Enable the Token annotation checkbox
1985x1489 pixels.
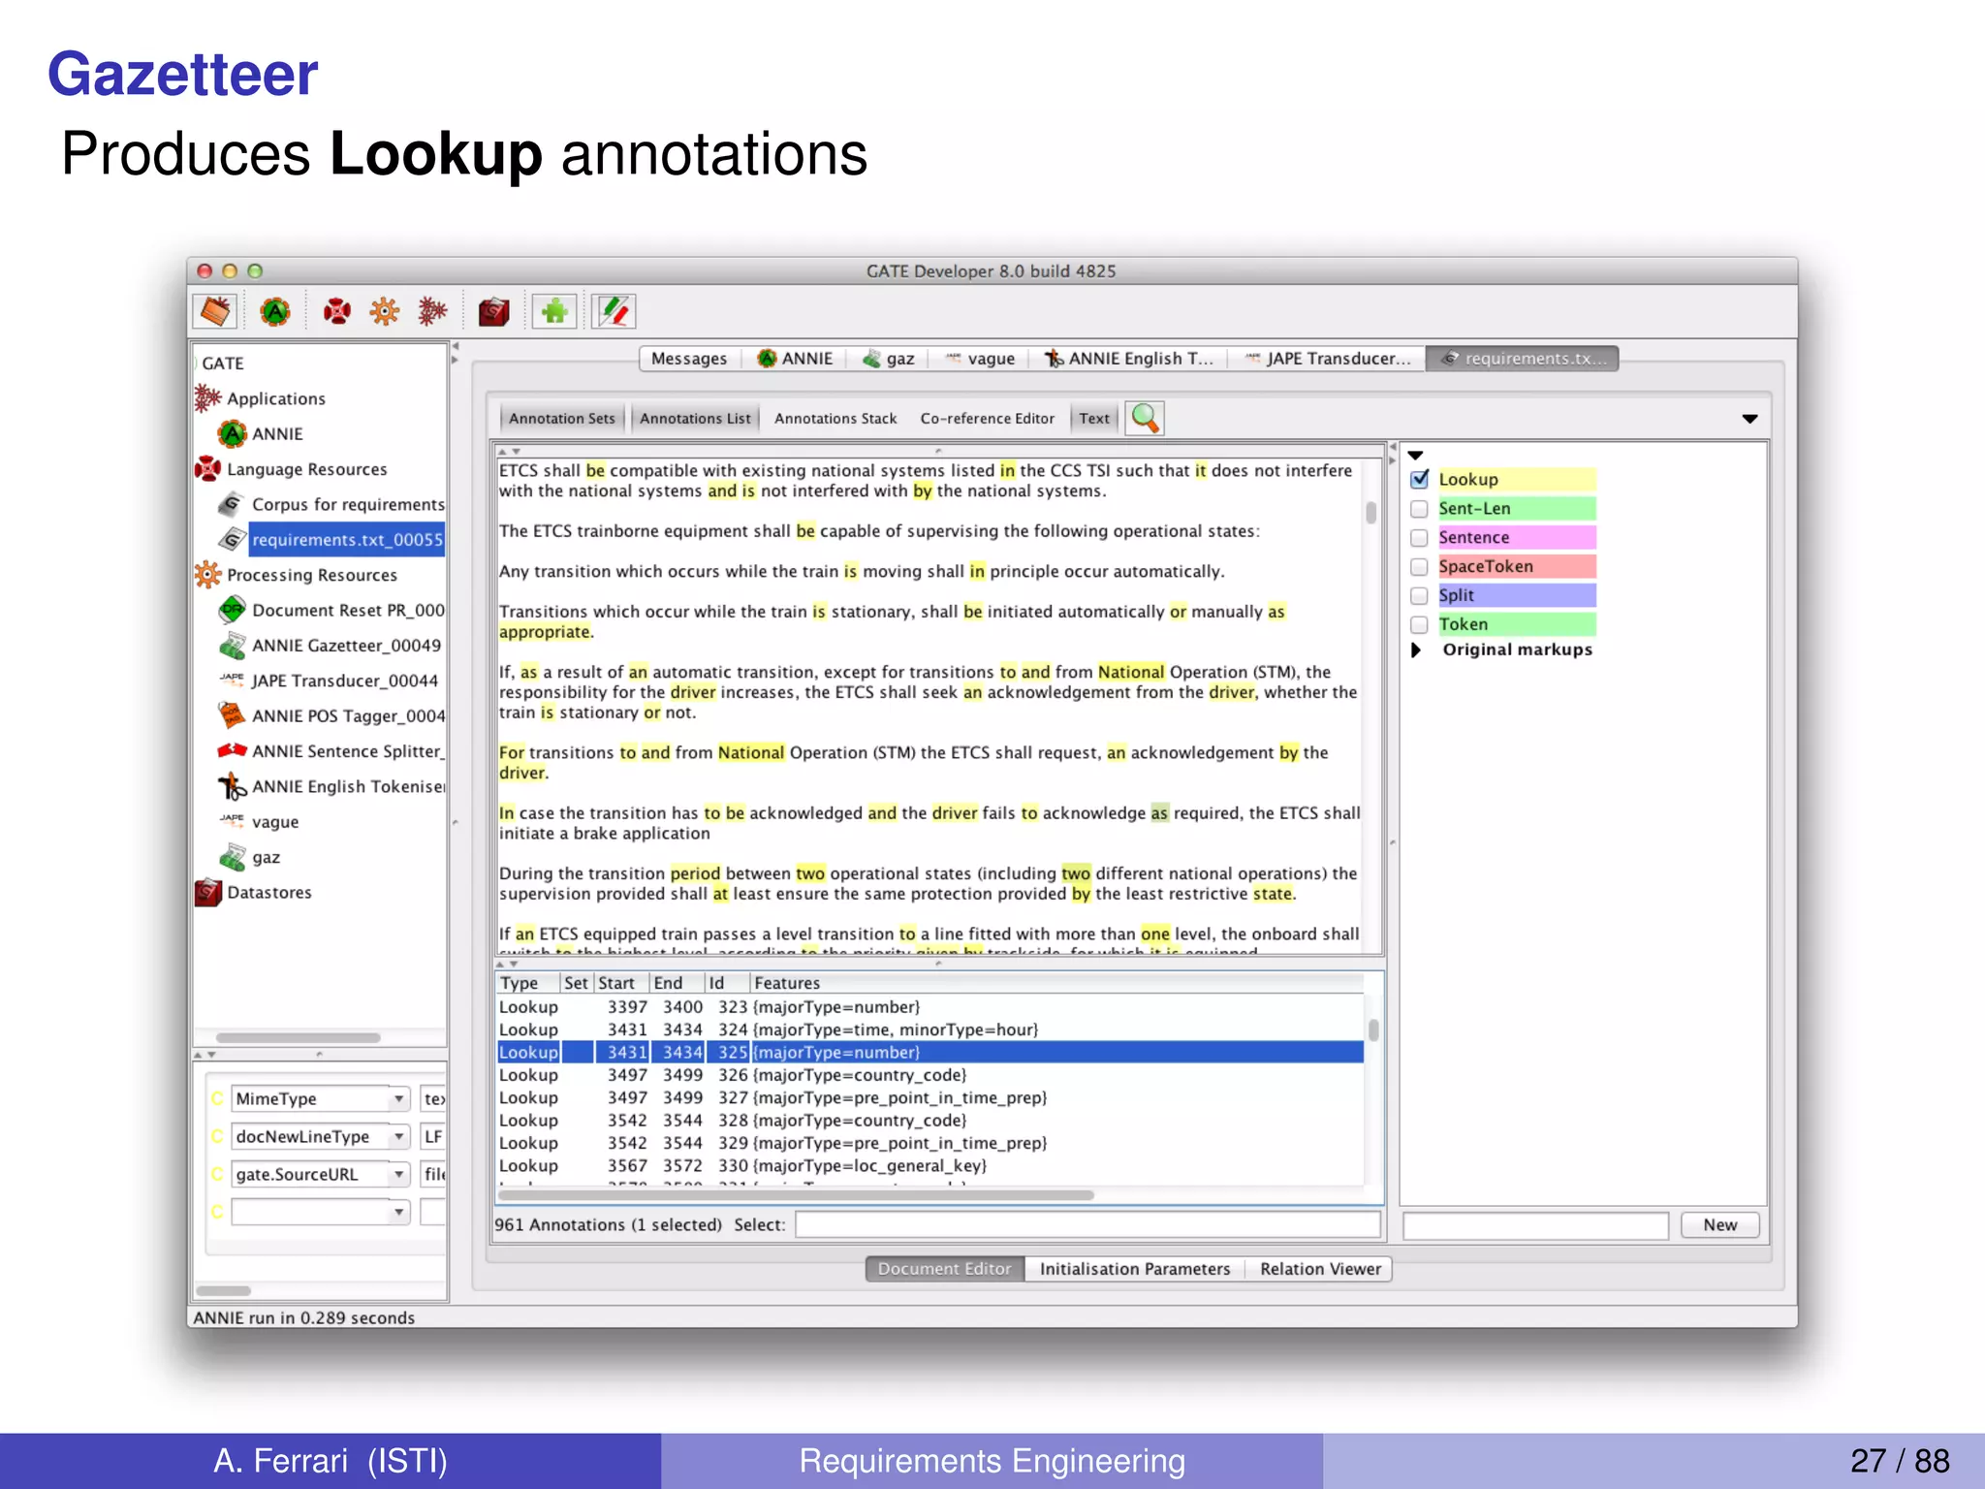click(1420, 624)
